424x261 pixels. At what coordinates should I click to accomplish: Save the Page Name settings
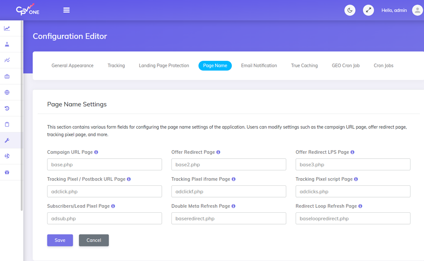coord(60,240)
